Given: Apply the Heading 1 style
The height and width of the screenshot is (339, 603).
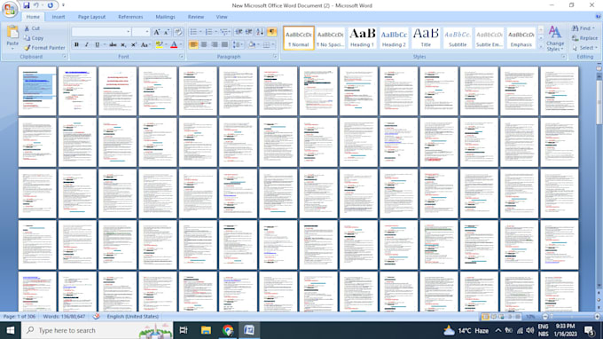Looking at the screenshot, I should click(x=362, y=38).
